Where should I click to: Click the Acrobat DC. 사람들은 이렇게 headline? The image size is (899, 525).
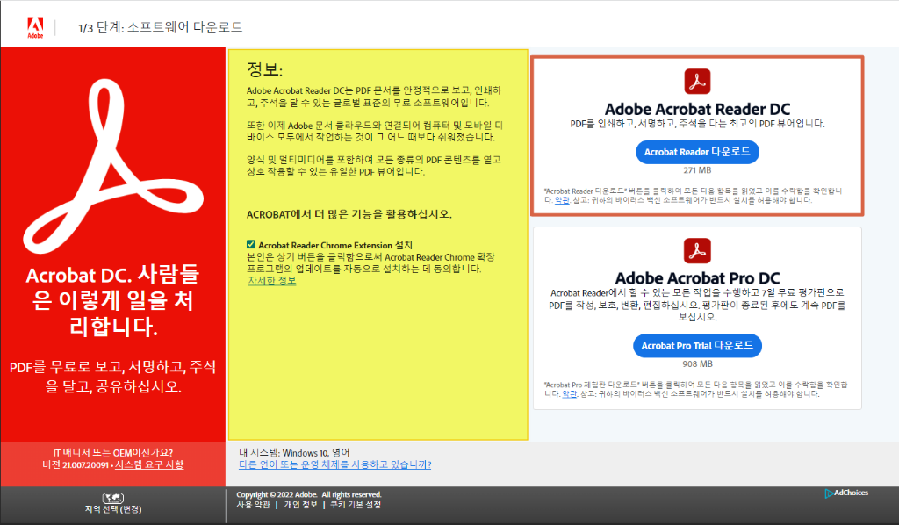[113, 301]
